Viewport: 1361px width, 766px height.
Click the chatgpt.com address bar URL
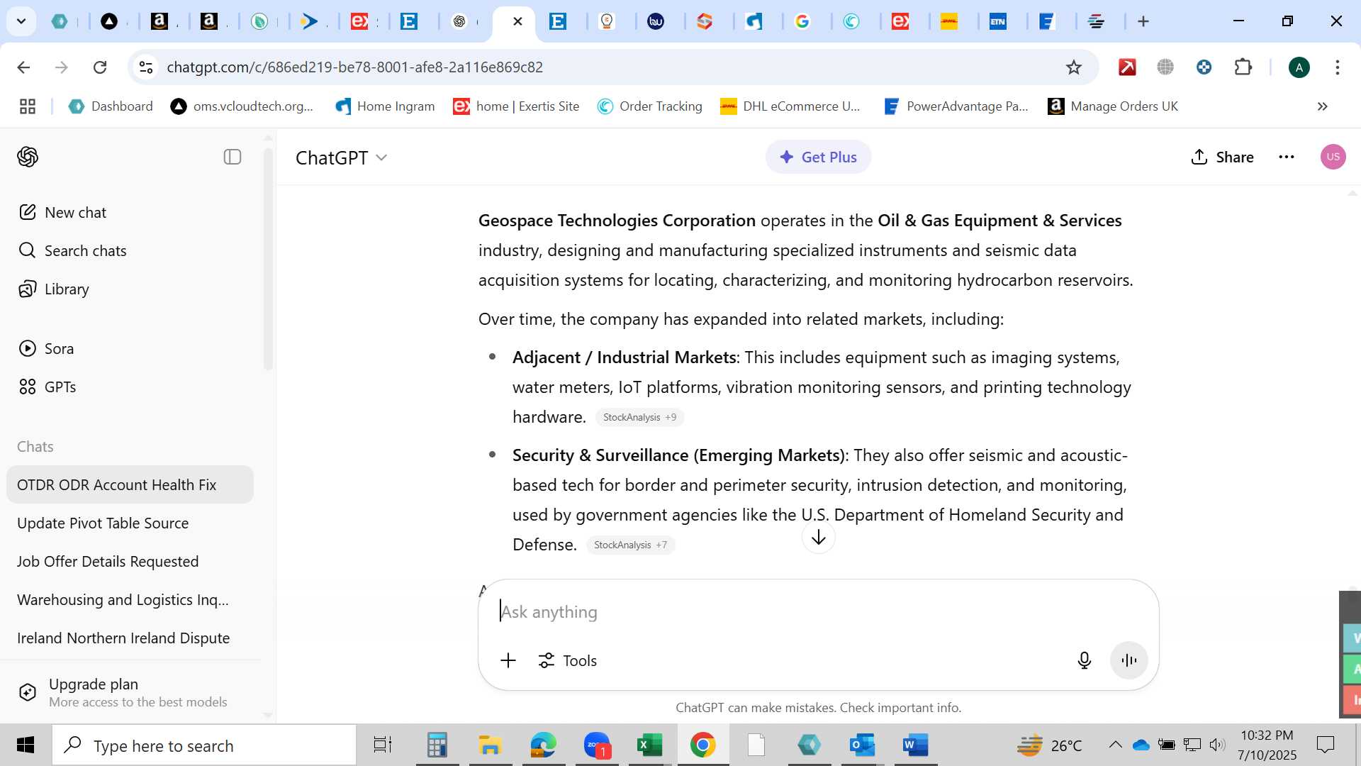pyautogui.click(x=354, y=67)
